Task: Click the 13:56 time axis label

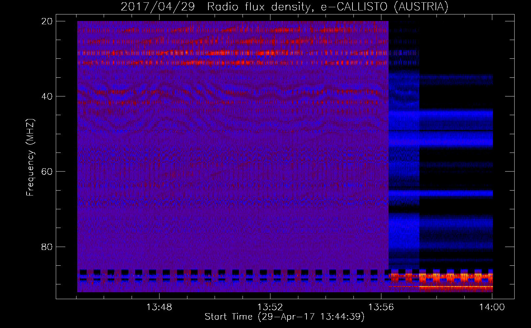Action: (381, 307)
